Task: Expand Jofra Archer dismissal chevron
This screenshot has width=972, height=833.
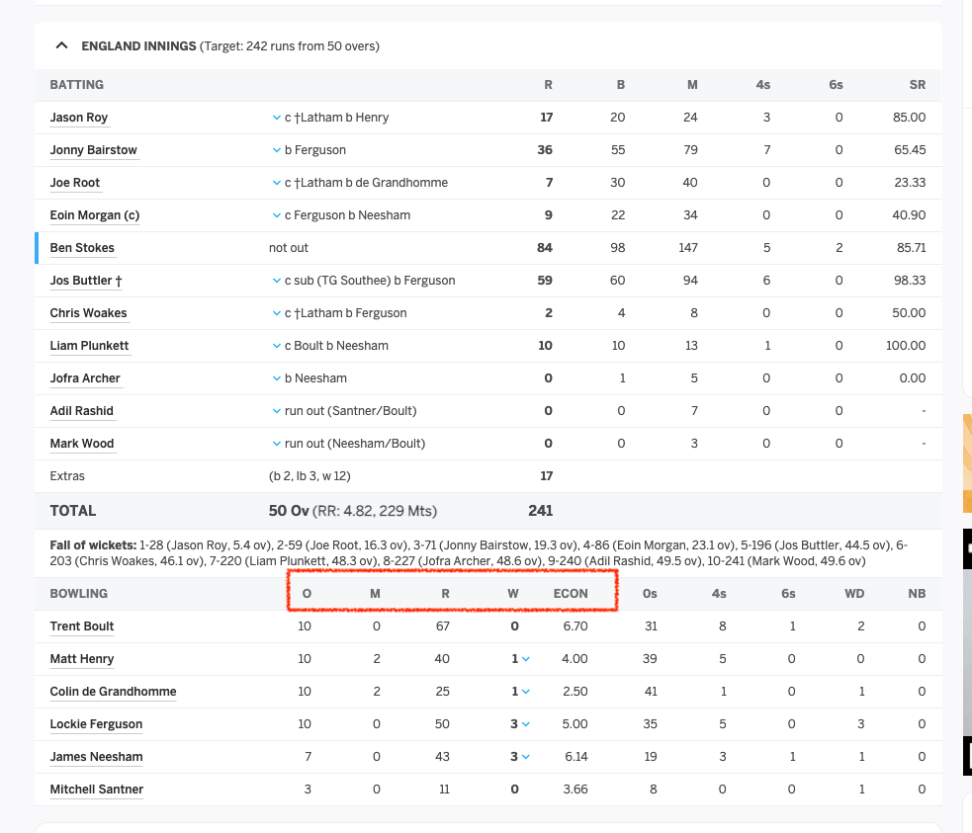Action: (277, 378)
